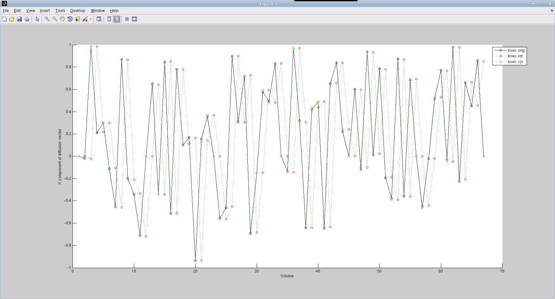The image size is (555, 299).
Task: Open the Insert menu
Action: click(45, 10)
